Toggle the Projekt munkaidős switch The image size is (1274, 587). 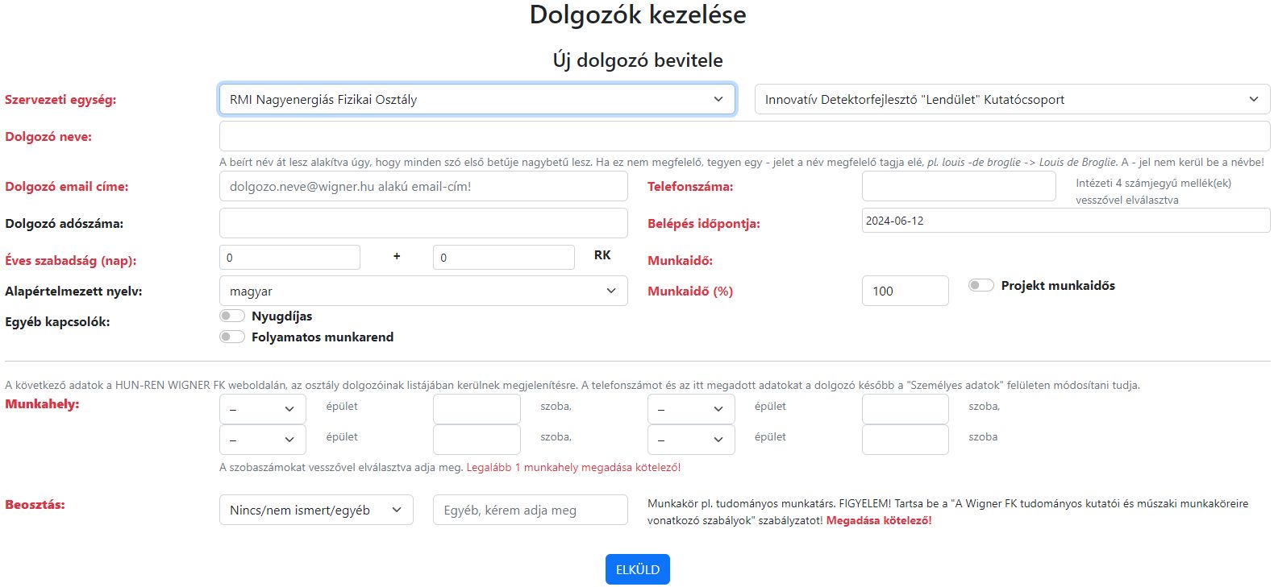(x=981, y=285)
